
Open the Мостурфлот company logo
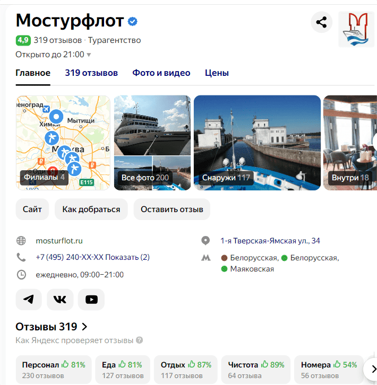[356, 29]
